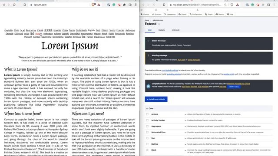Click back arrow in lipsum.com browser window
This screenshot has width=278, height=156.
(4, 5)
